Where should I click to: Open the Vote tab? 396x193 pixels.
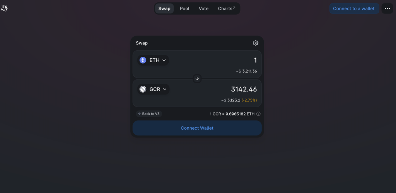203,8
